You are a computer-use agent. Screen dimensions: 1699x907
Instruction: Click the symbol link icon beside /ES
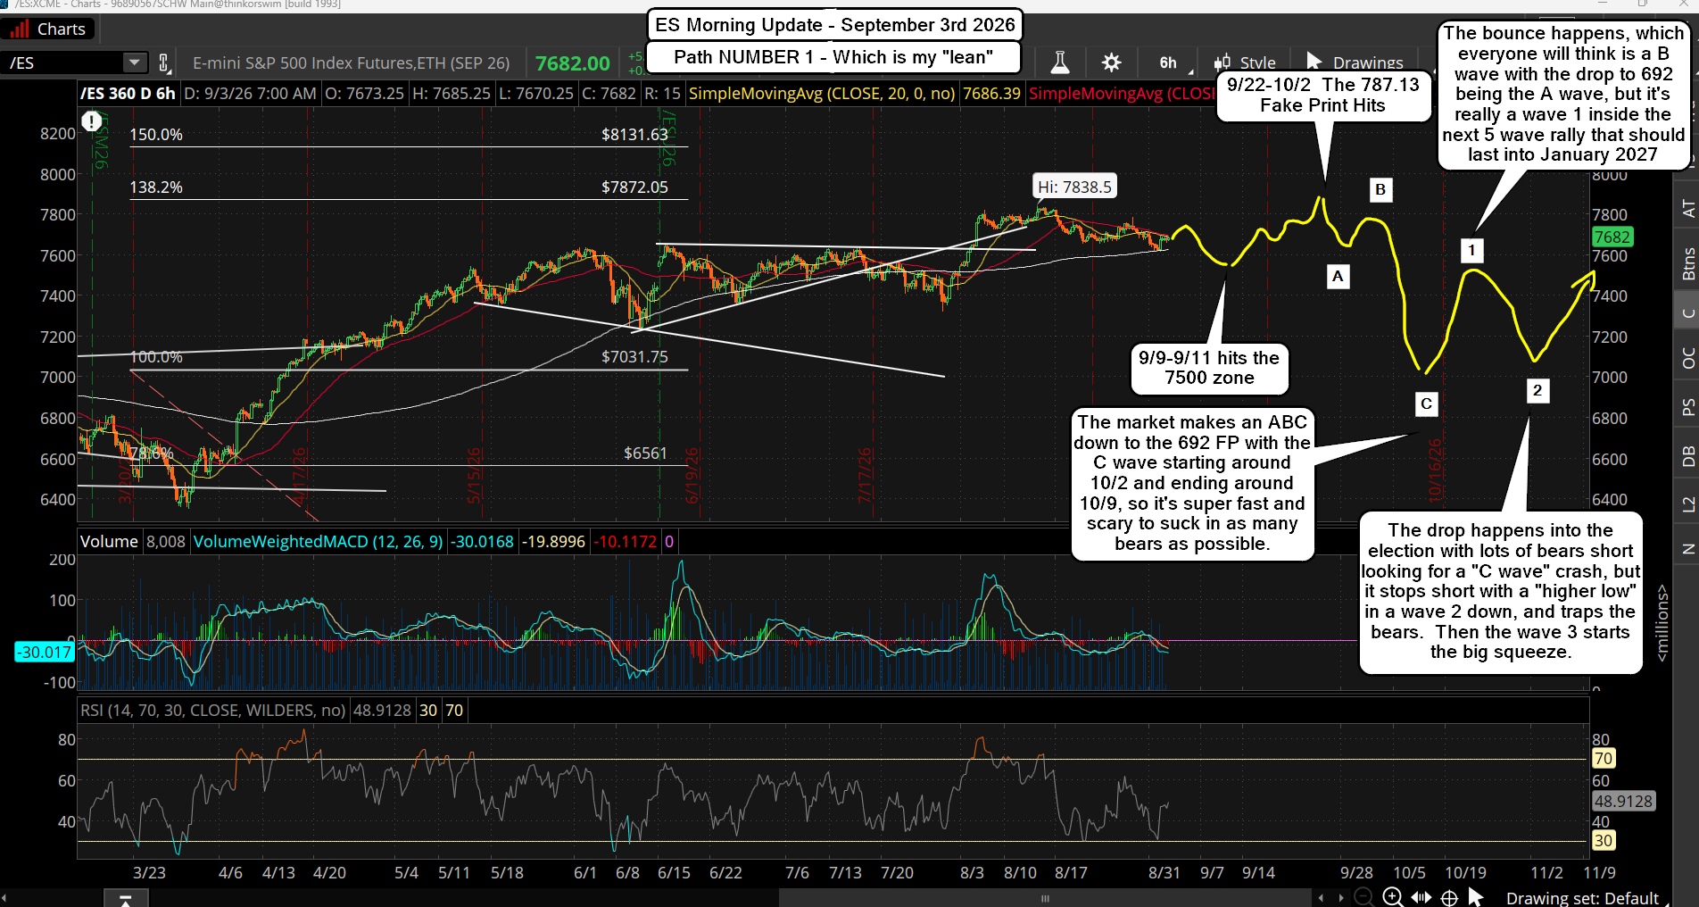pos(164,62)
